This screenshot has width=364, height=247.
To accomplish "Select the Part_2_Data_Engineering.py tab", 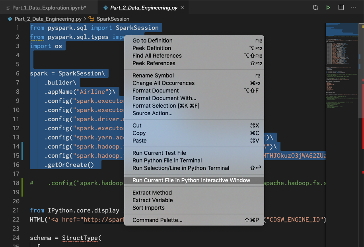I will [x=144, y=8].
